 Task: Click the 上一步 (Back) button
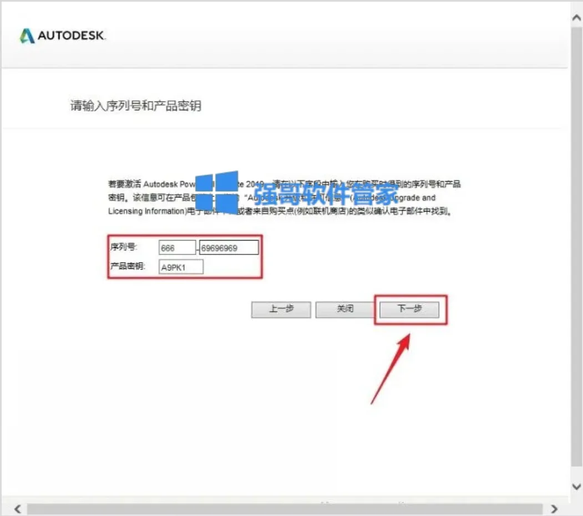coord(281,309)
